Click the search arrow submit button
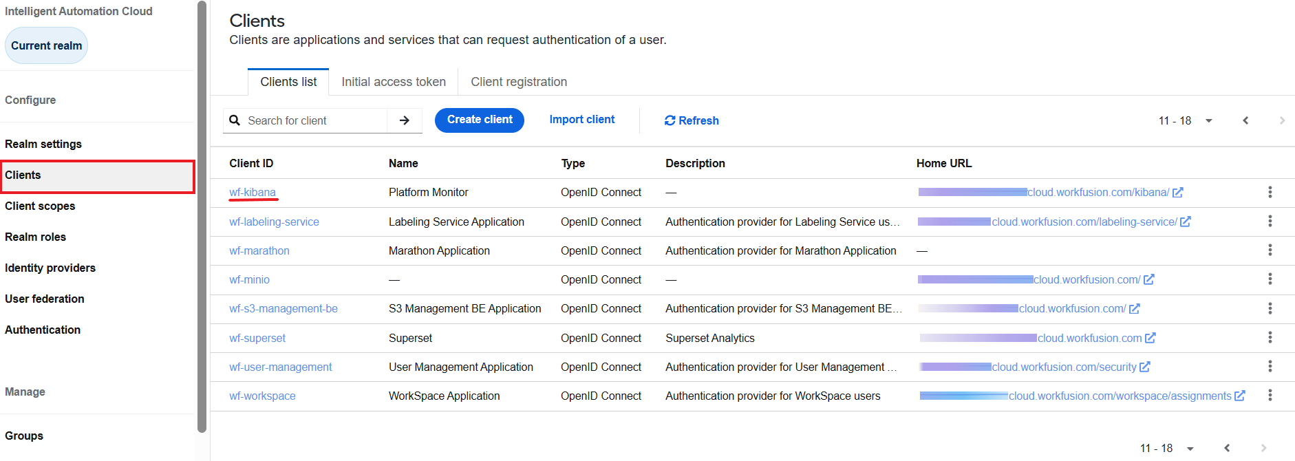The height and width of the screenshot is (461, 1295). [405, 120]
